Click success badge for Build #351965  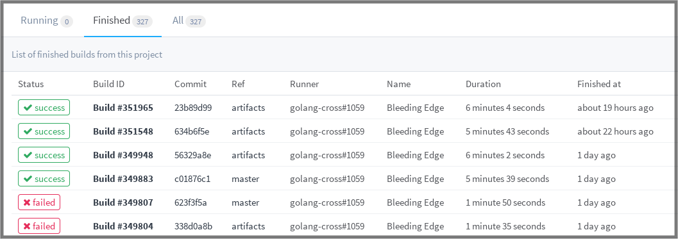pyautogui.click(x=44, y=108)
